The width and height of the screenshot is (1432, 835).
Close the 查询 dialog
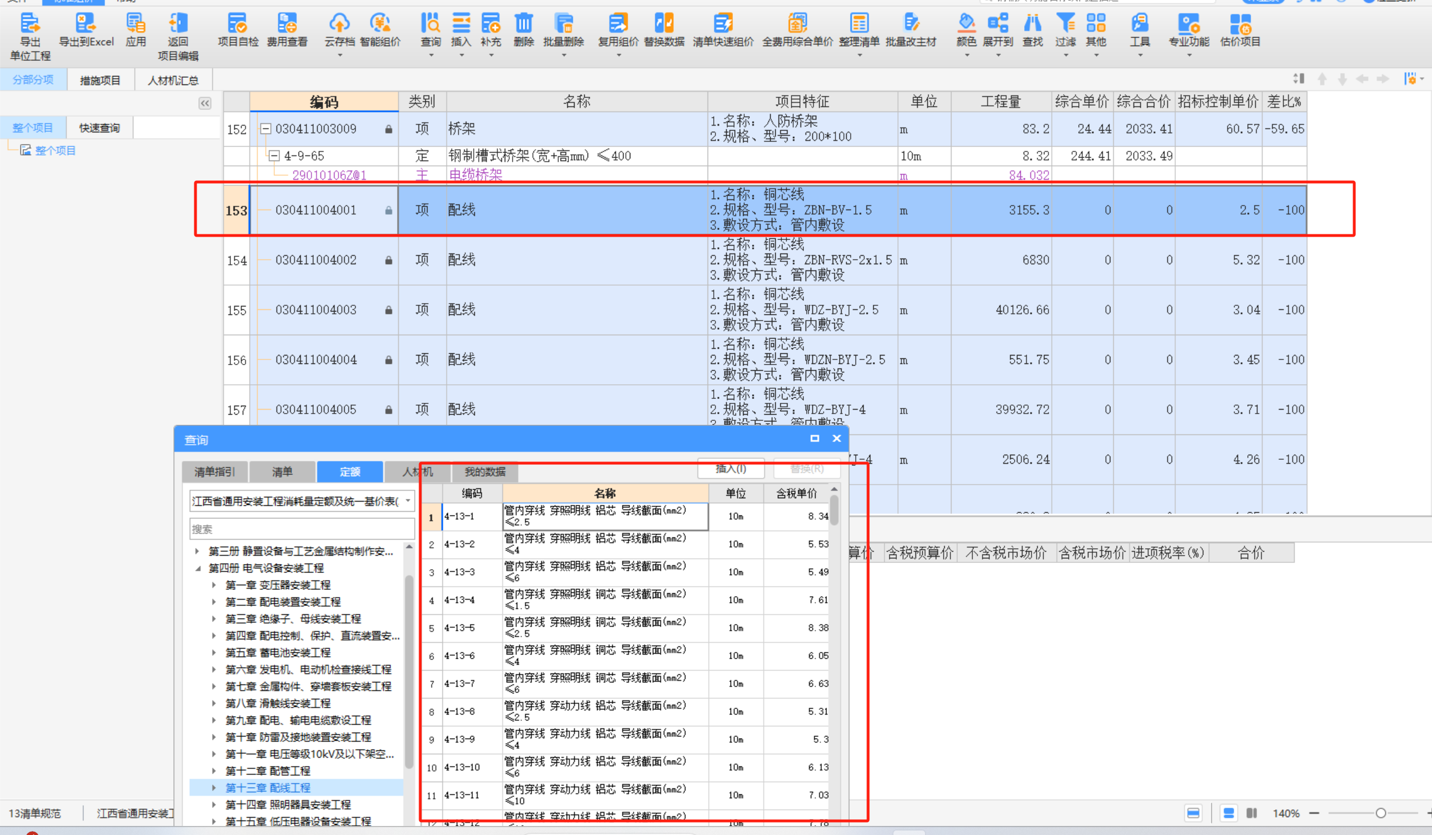click(837, 438)
